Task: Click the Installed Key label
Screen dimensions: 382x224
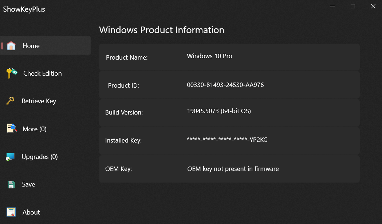Action: coord(123,140)
